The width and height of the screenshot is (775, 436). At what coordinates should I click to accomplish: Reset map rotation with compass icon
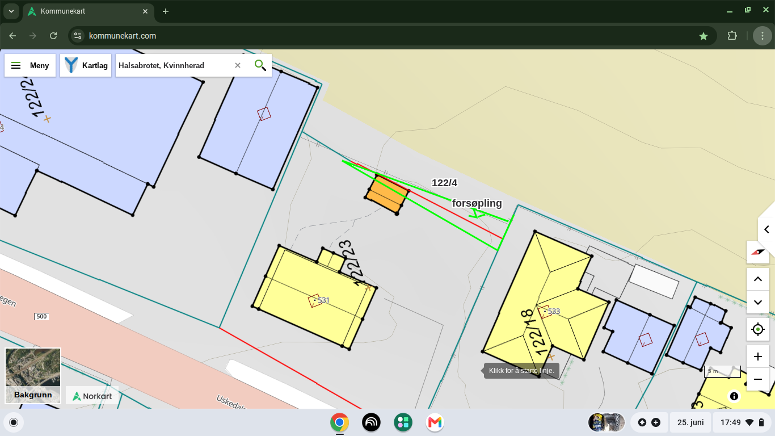click(x=758, y=251)
